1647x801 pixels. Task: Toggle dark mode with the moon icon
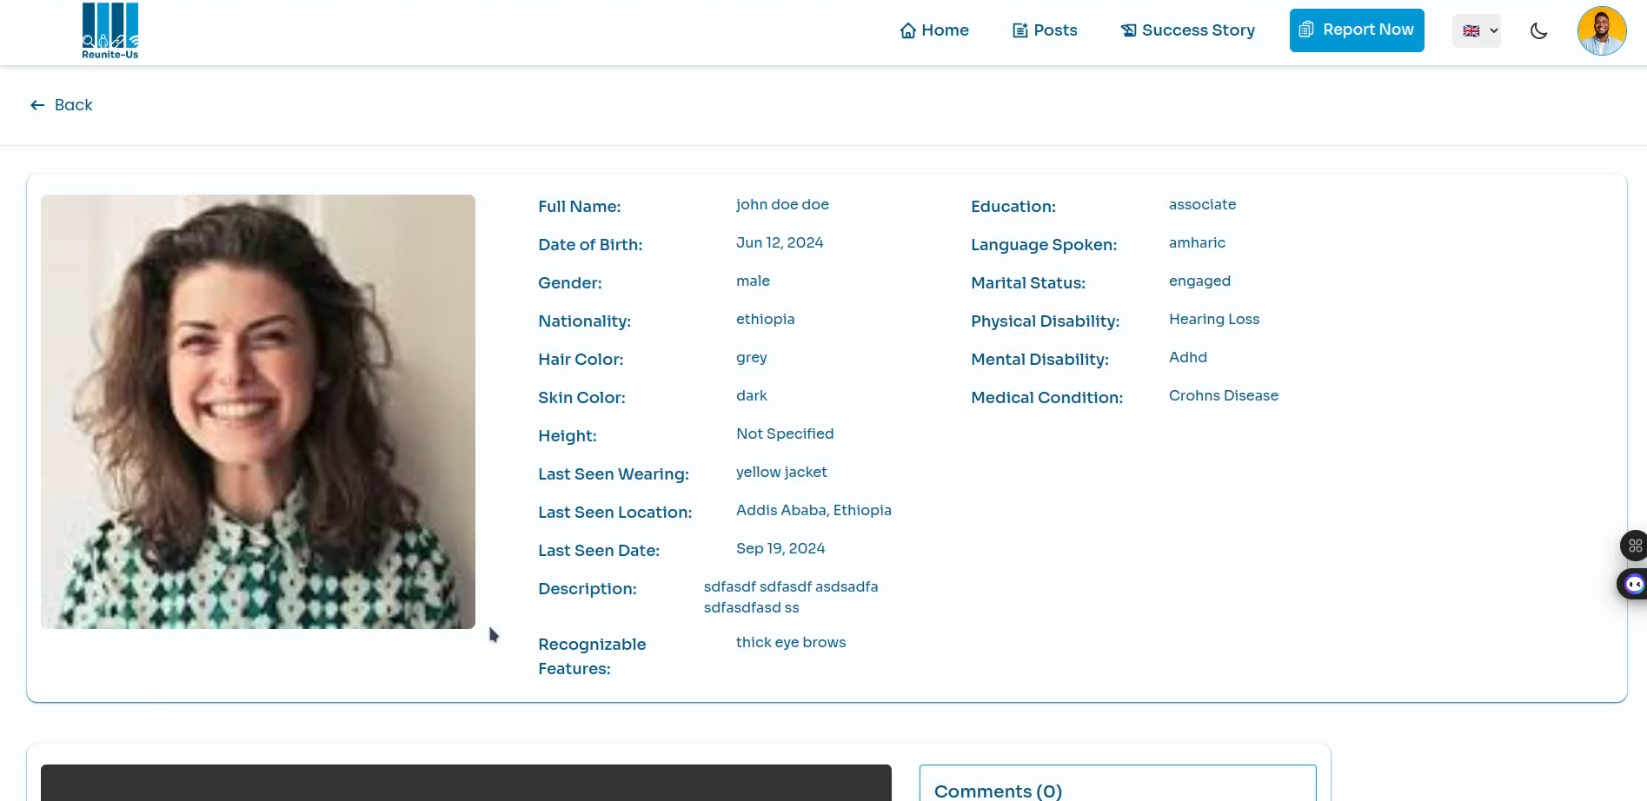pos(1539,31)
